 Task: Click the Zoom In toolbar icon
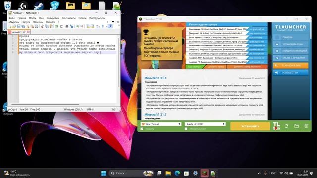click(x=77, y=26)
